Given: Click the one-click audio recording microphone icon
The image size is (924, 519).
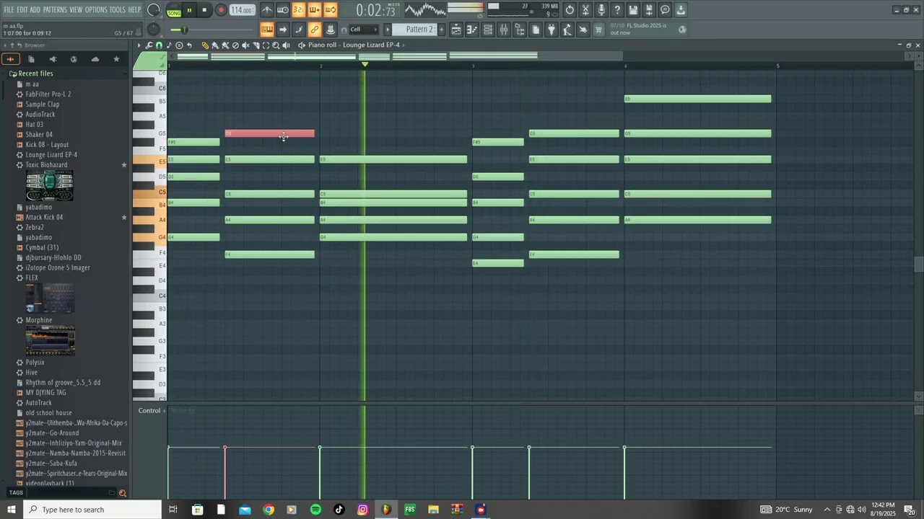Looking at the screenshot, I should point(601,10).
